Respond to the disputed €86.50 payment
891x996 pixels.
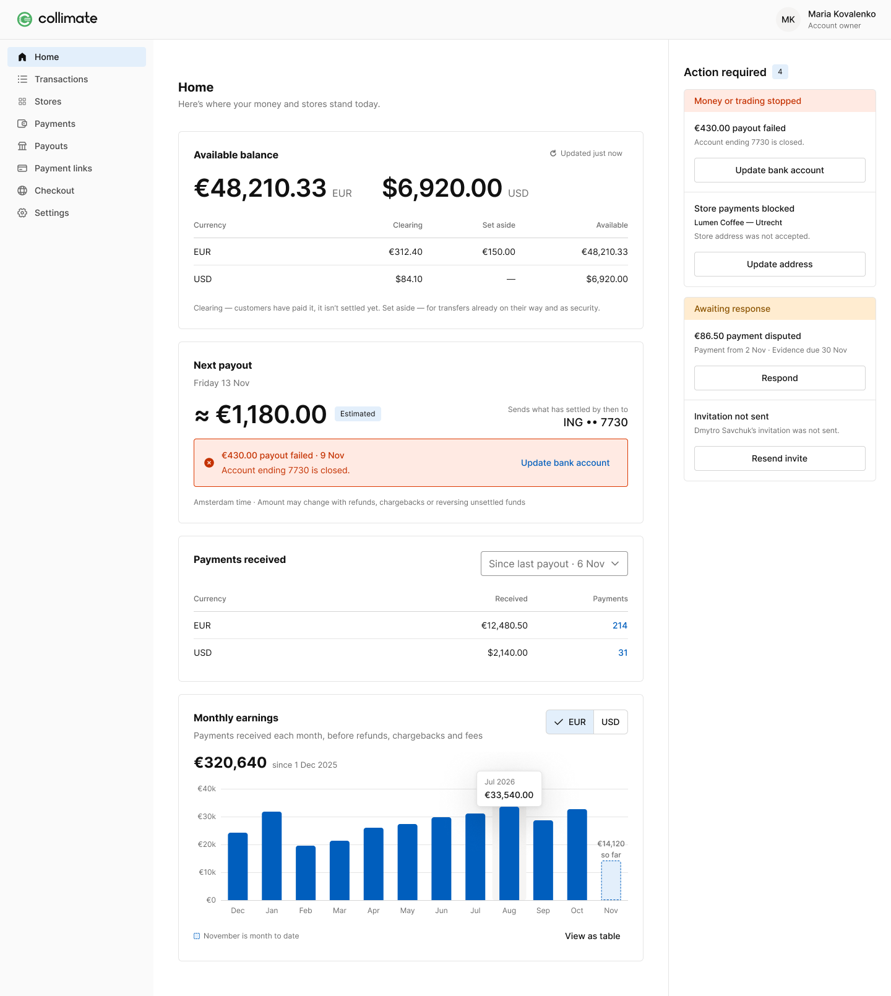pos(780,378)
